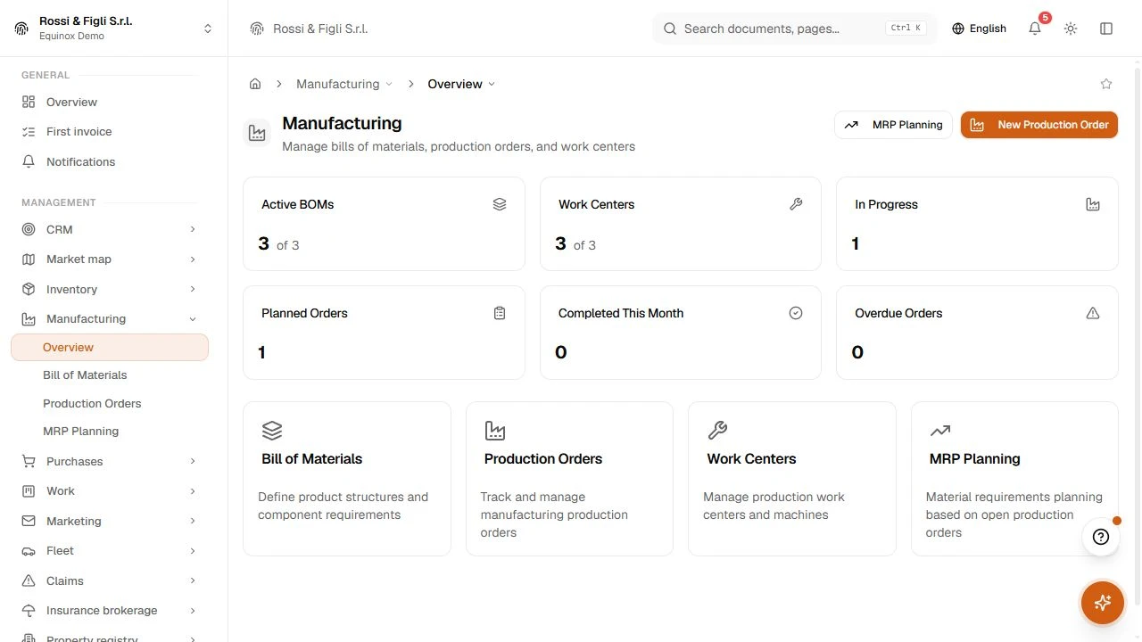
Task: Open the Overview breadcrumb dropdown
Action: 461,84
